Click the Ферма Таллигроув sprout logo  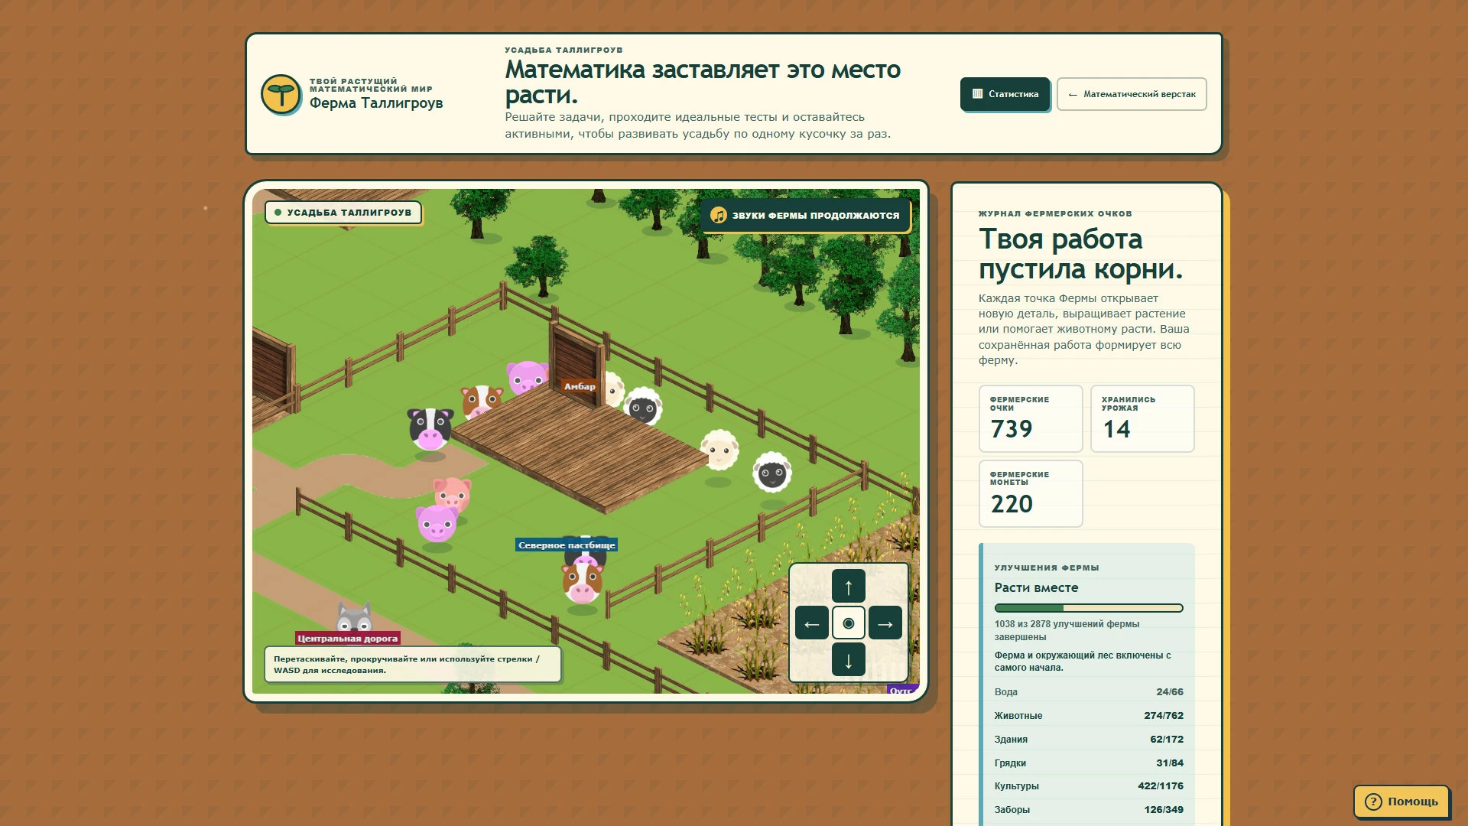pyautogui.click(x=281, y=95)
